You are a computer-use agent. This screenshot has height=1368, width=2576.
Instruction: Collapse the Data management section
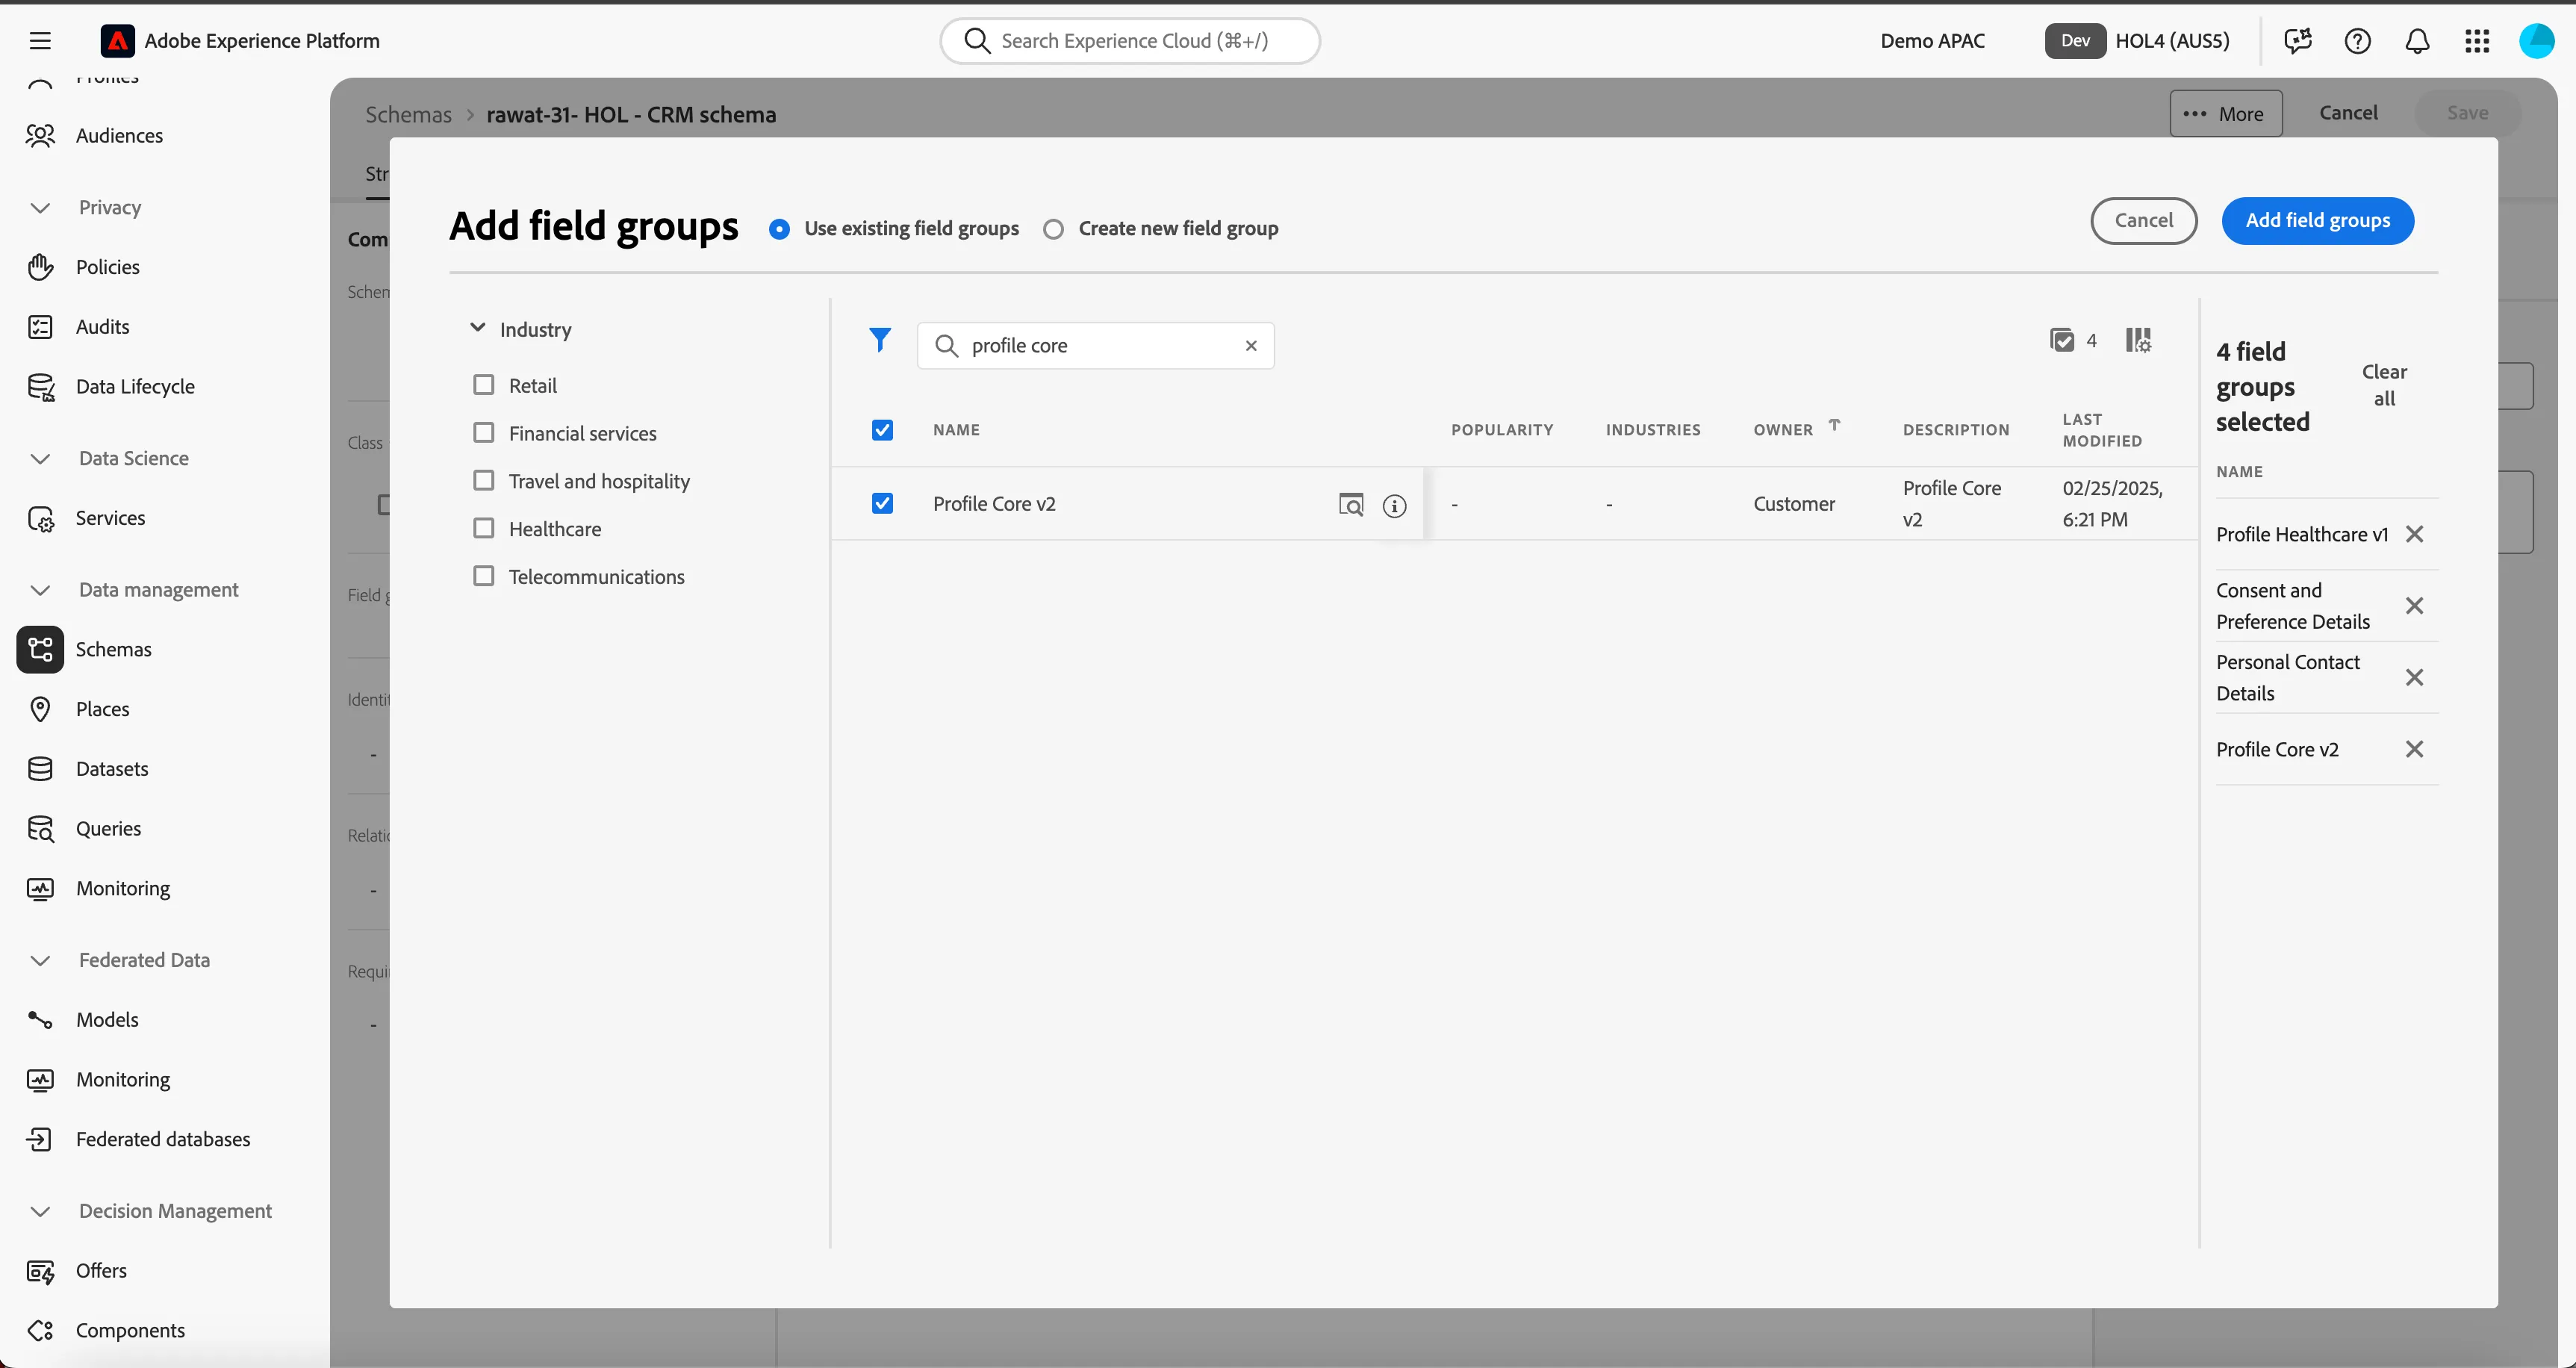click(40, 590)
